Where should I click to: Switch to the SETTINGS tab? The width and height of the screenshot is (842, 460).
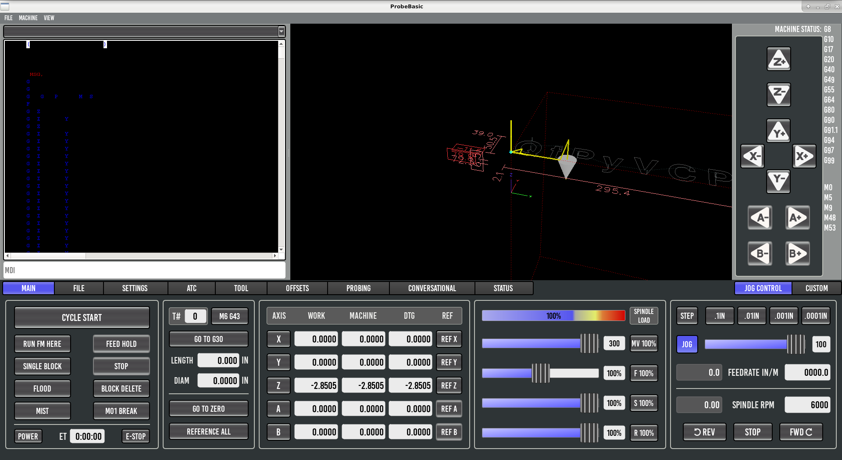(135, 288)
